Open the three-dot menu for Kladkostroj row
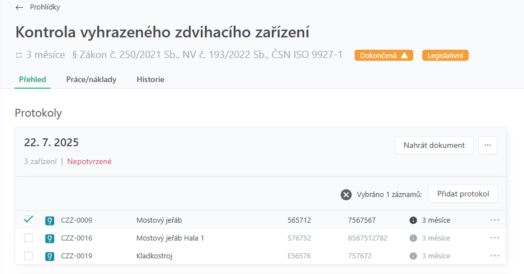Image resolution: width=524 pixels, height=274 pixels. 494,256
